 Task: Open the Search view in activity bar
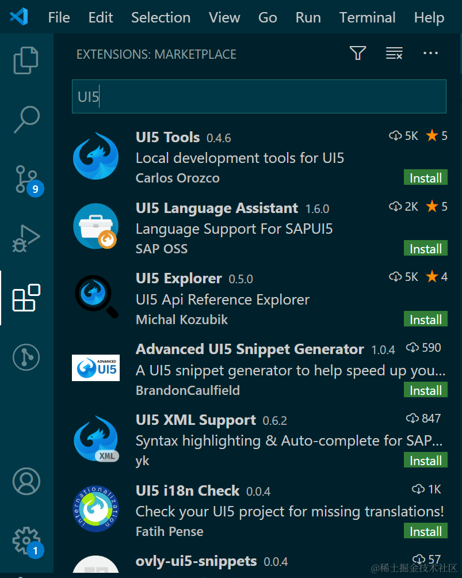pos(26,119)
